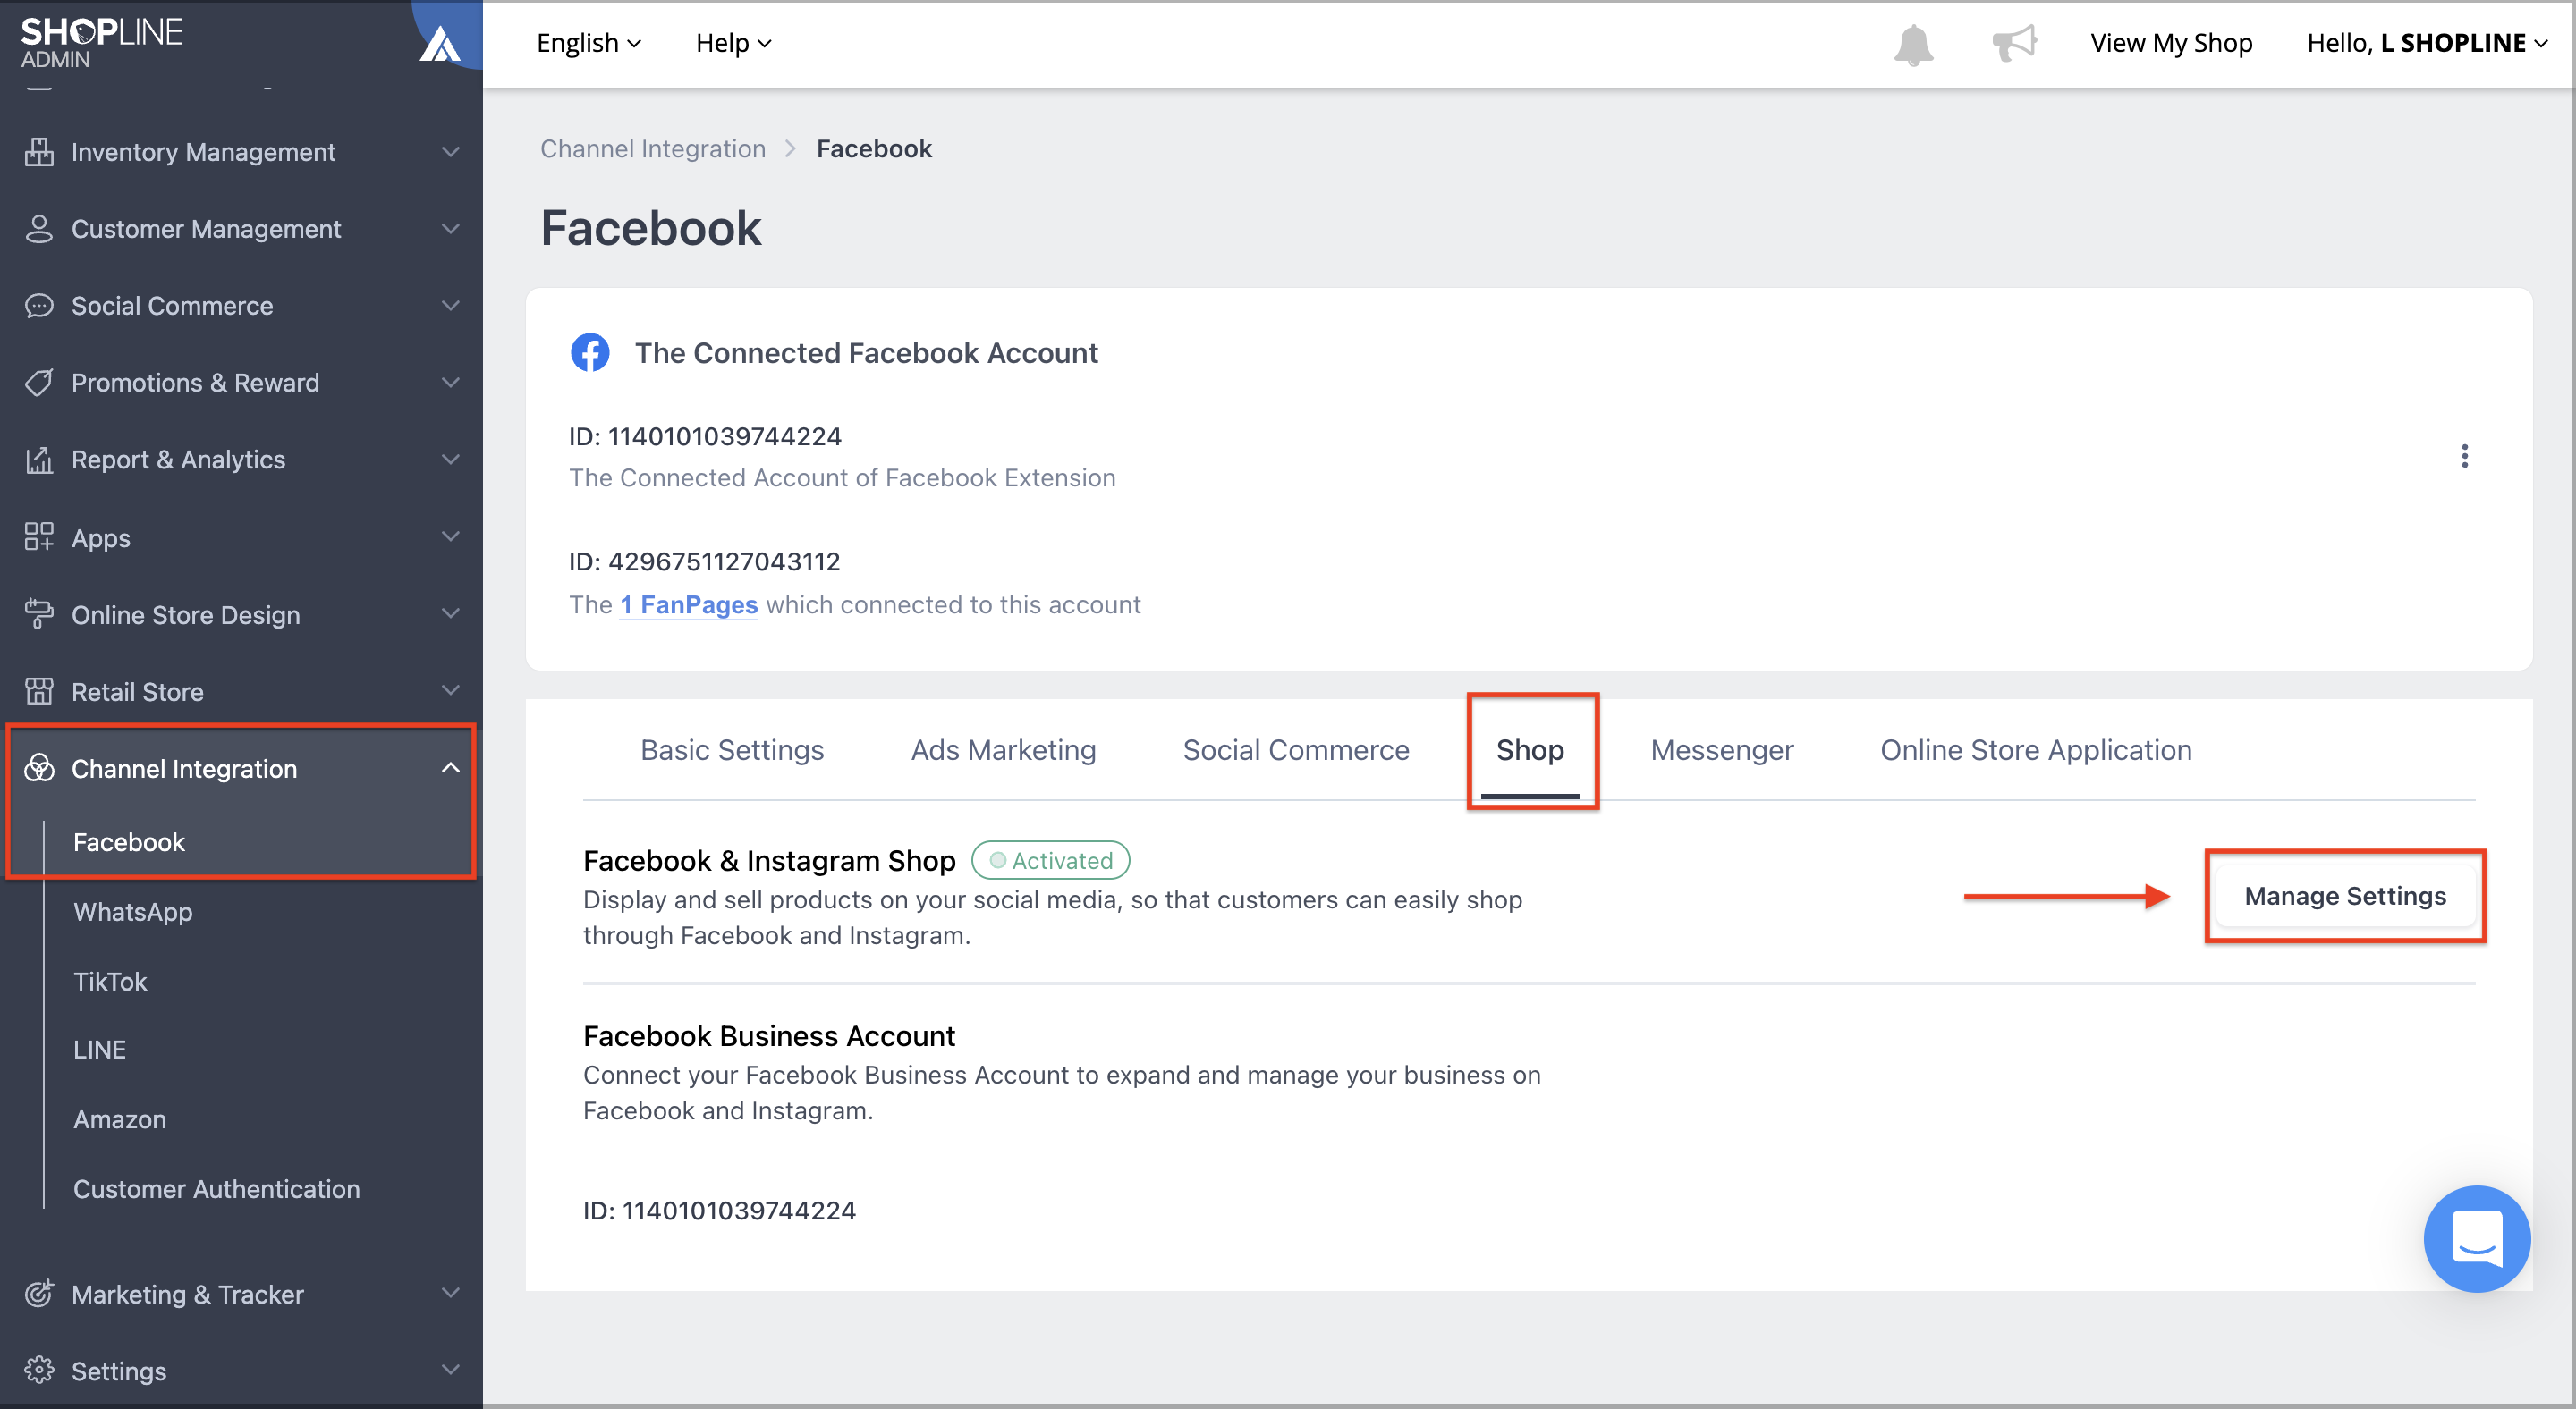Click the Online Store Design paint roller icon
This screenshot has height=1409, width=2576.
click(39, 613)
